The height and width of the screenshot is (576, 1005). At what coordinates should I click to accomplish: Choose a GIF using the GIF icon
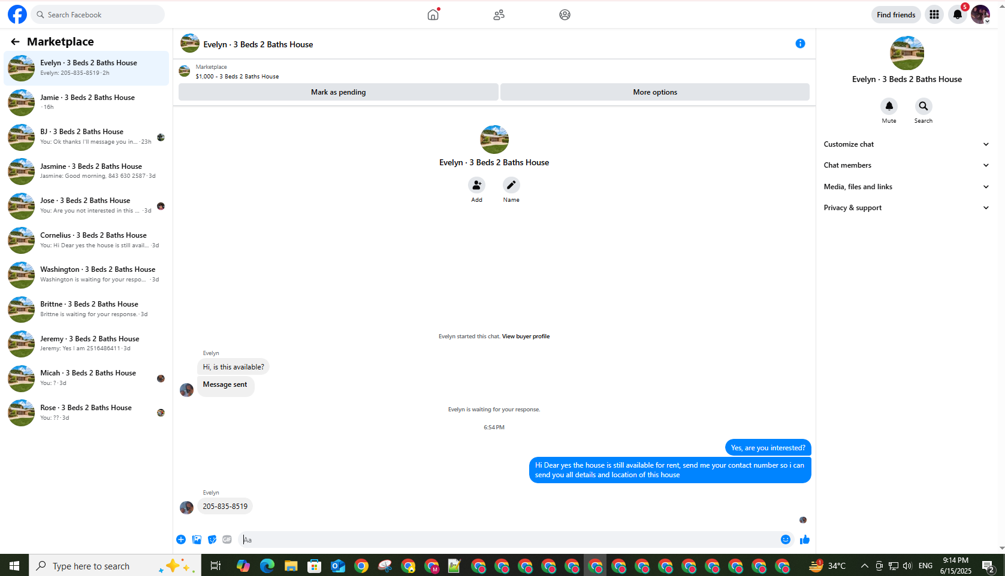(x=227, y=539)
